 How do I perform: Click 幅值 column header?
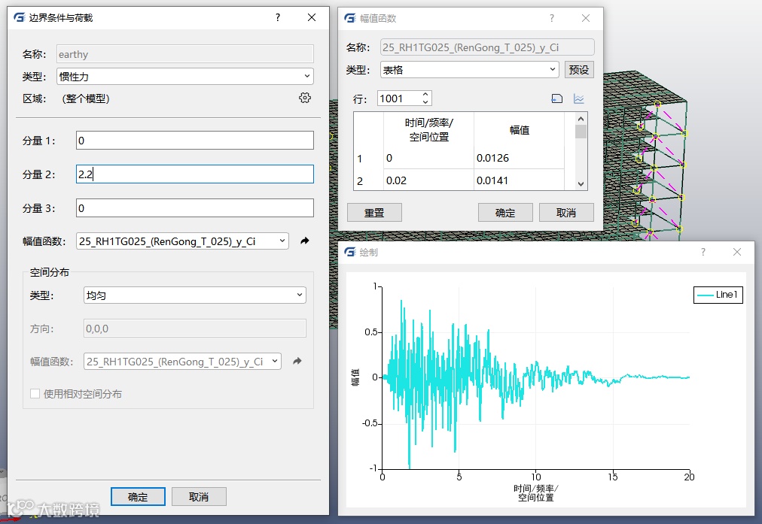tap(519, 130)
